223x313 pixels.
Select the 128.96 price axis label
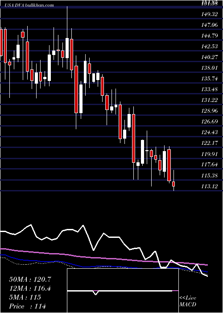pyautogui.click(x=210, y=111)
